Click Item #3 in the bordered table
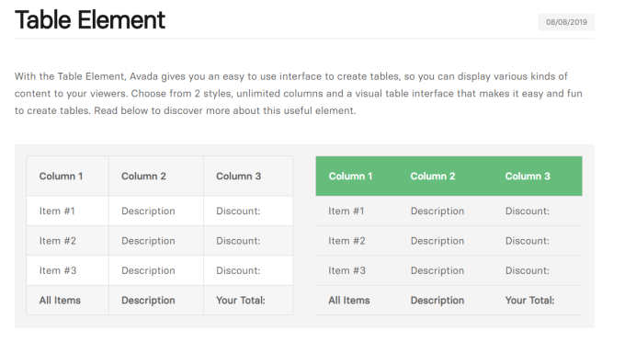The width and height of the screenshot is (636, 343). point(58,270)
